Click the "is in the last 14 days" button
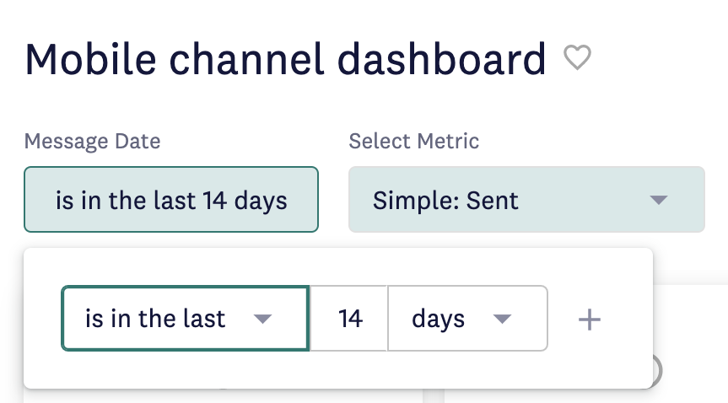Image resolution: width=728 pixels, height=403 pixels. 171,201
